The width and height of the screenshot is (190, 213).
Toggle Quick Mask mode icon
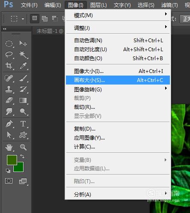(9, 181)
